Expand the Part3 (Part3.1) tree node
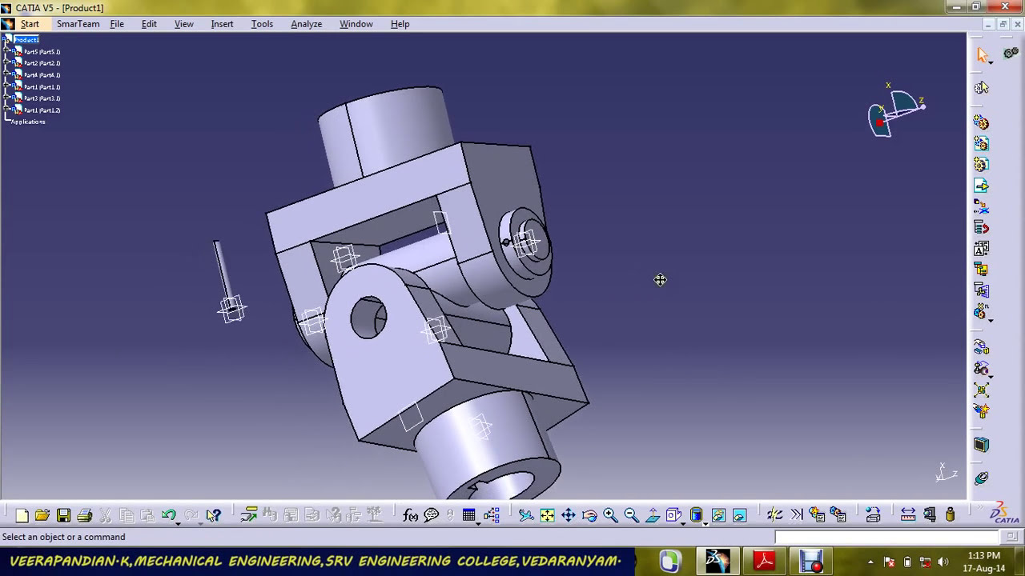 point(7,98)
